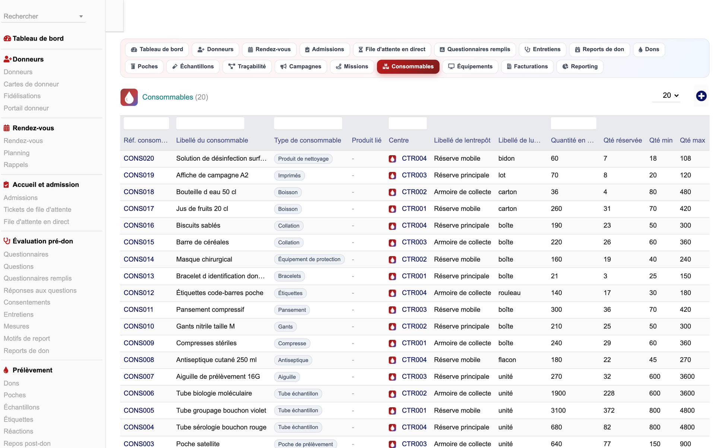Click the centre icon in the CONS016 row
725x448 pixels.
pyautogui.click(x=392, y=226)
